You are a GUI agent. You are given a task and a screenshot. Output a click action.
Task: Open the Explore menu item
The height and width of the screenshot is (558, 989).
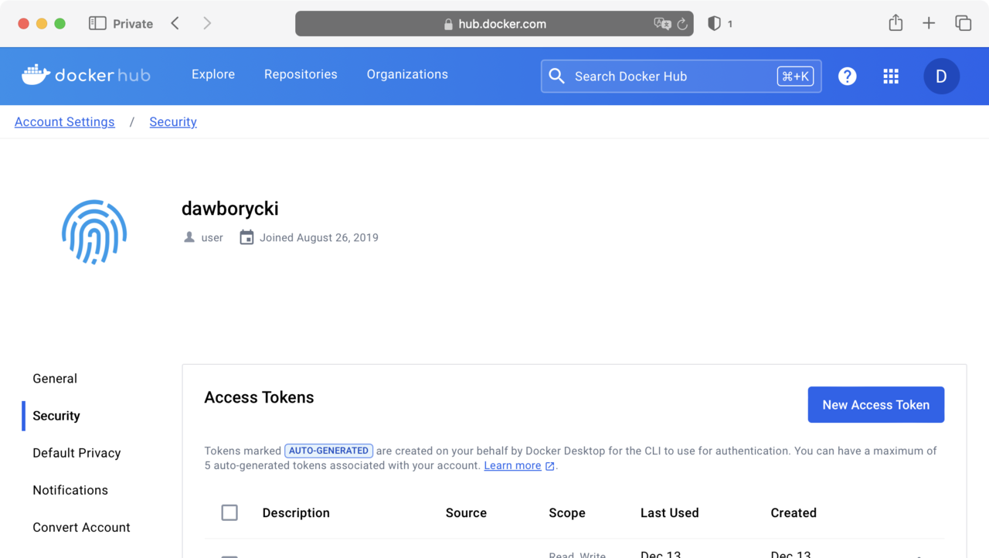[213, 74]
